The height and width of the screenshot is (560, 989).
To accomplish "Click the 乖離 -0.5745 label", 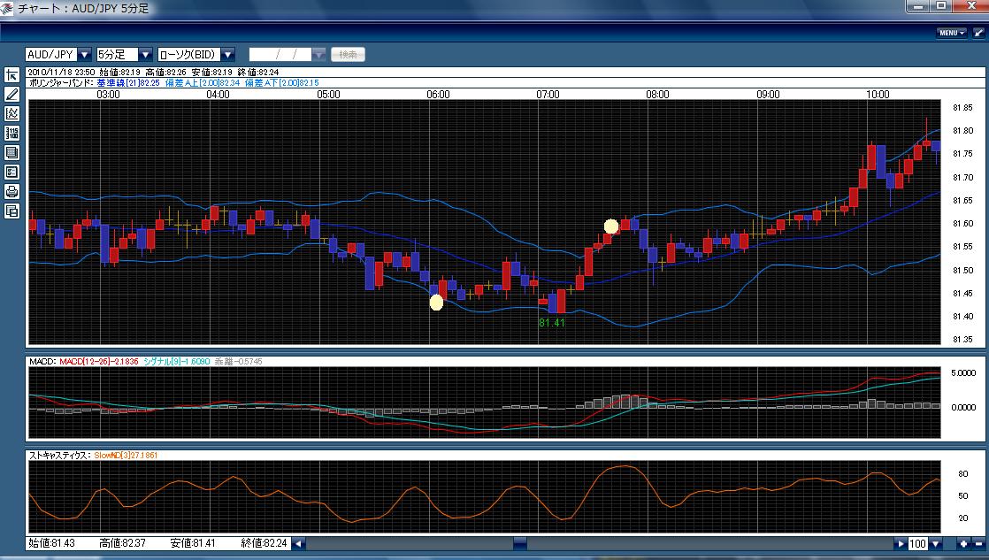I will tap(239, 361).
